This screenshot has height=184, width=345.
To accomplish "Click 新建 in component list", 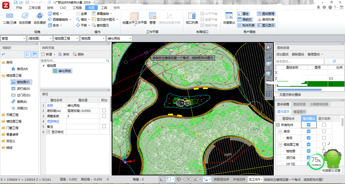I will click(49, 54).
